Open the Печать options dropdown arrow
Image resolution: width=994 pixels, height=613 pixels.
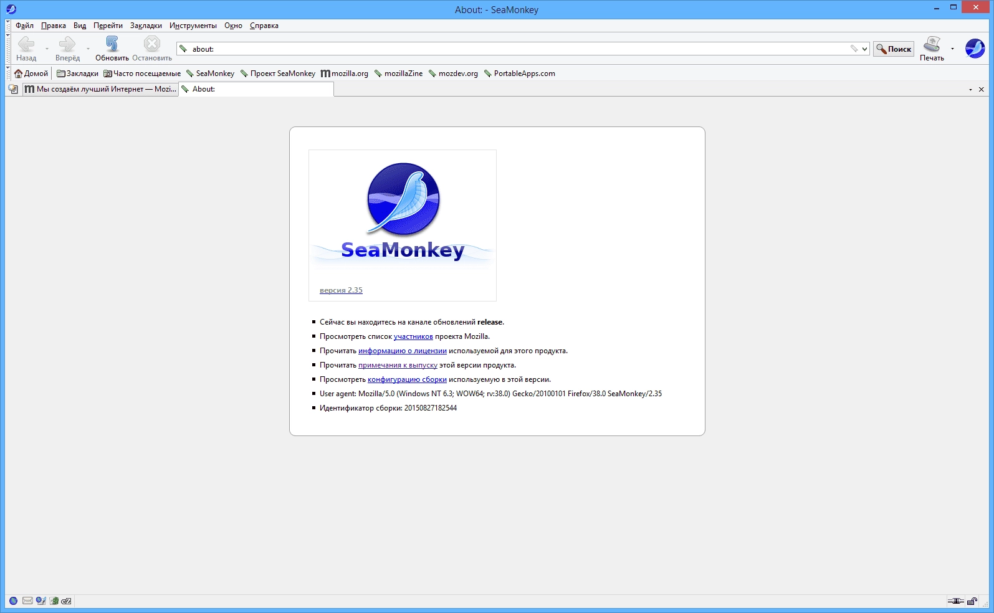point(952,49)
